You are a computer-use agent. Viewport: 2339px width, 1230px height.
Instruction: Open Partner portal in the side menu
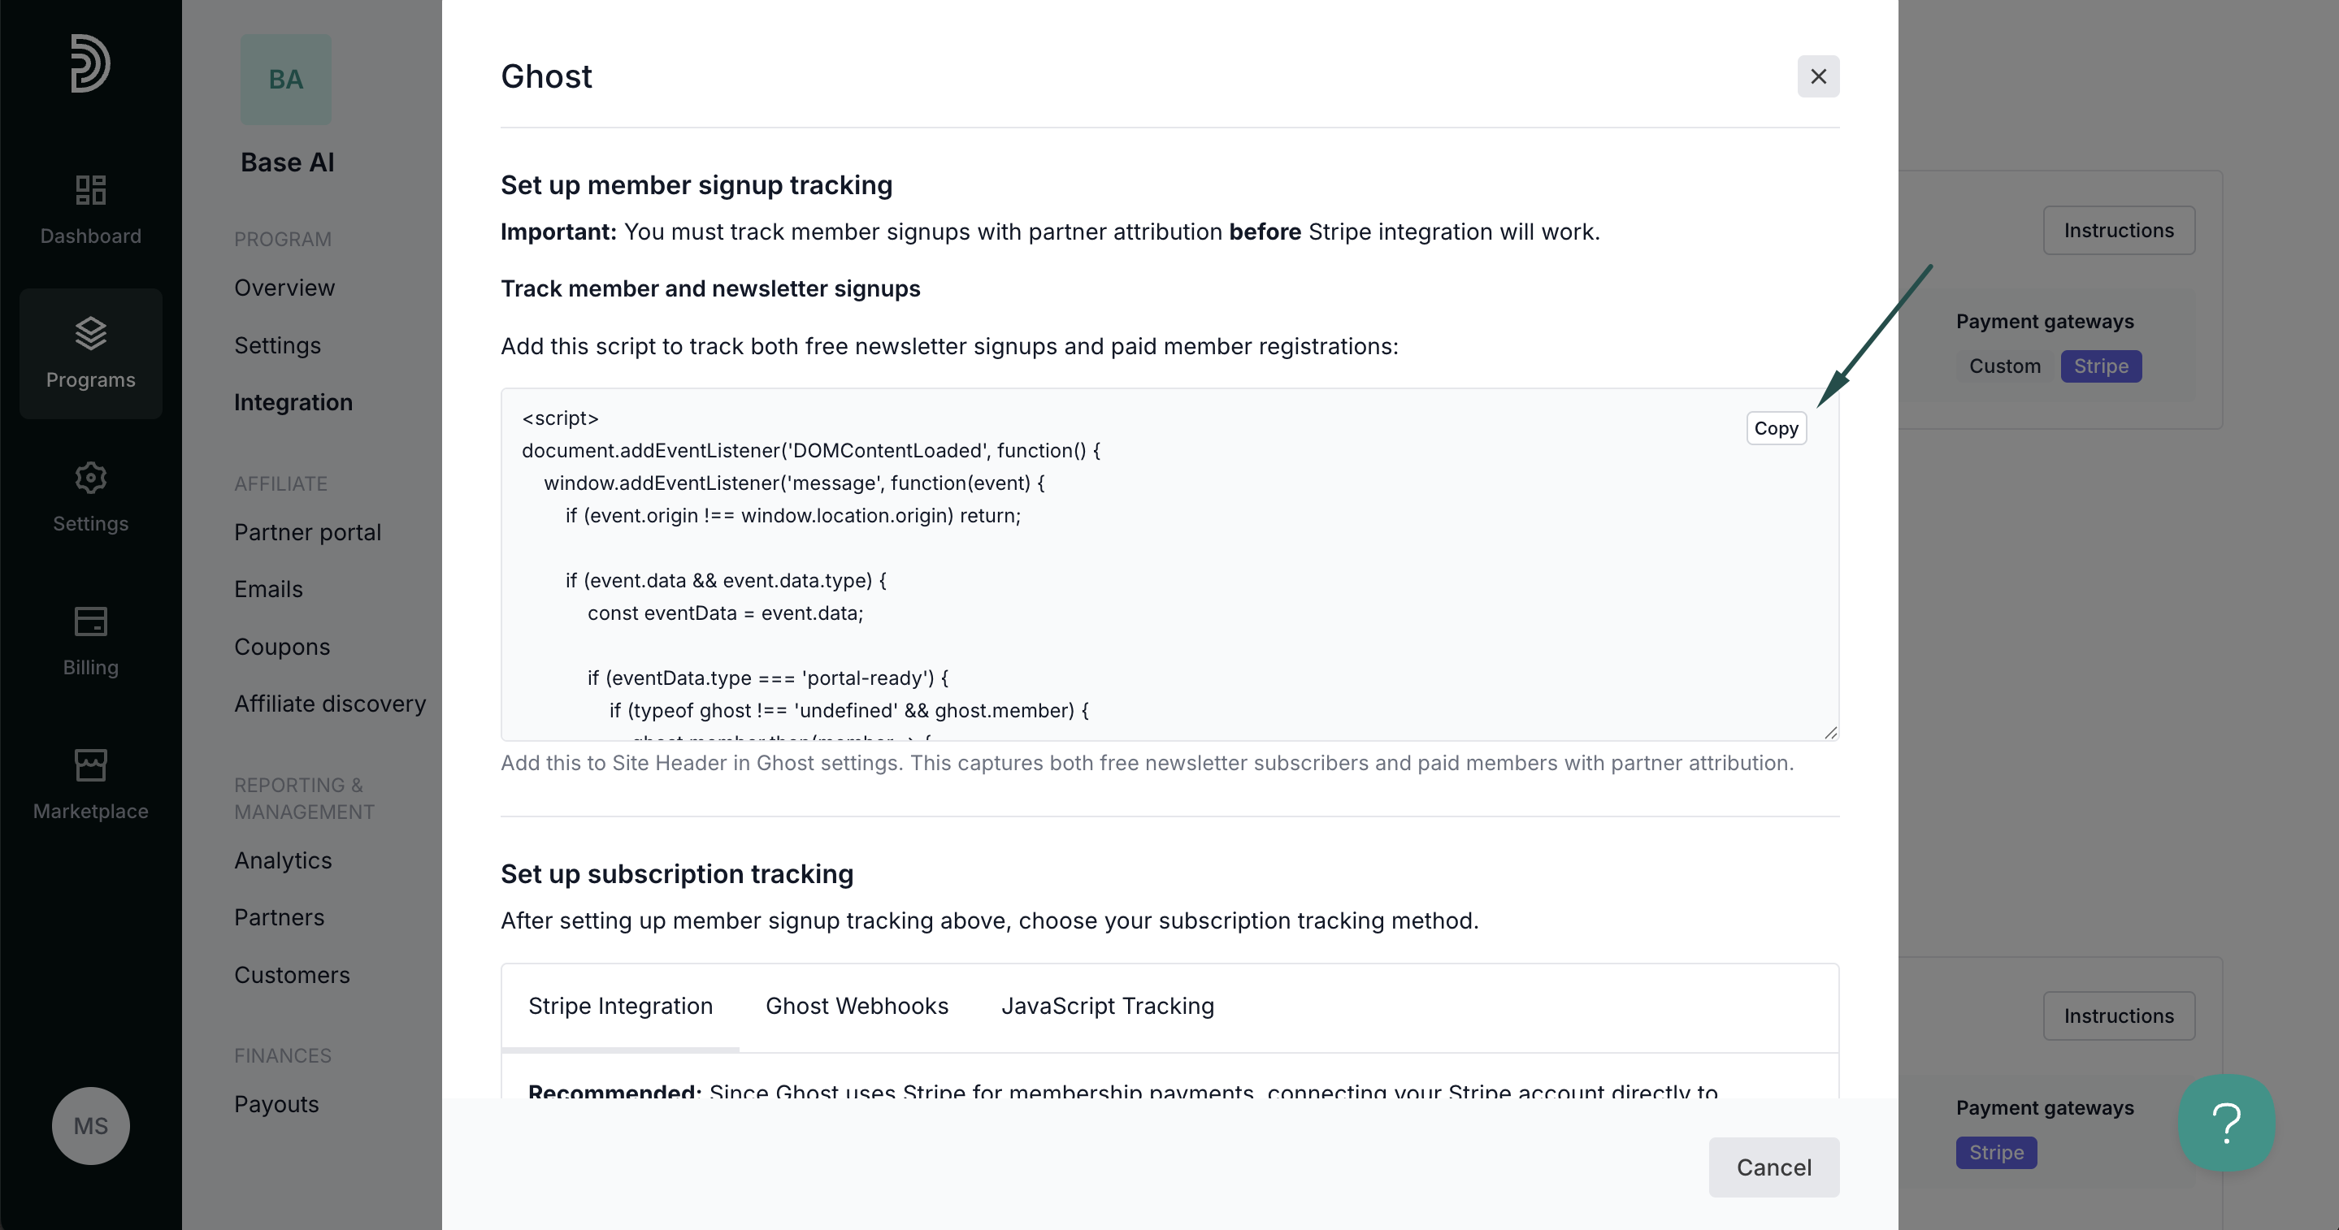coord(307,532)
